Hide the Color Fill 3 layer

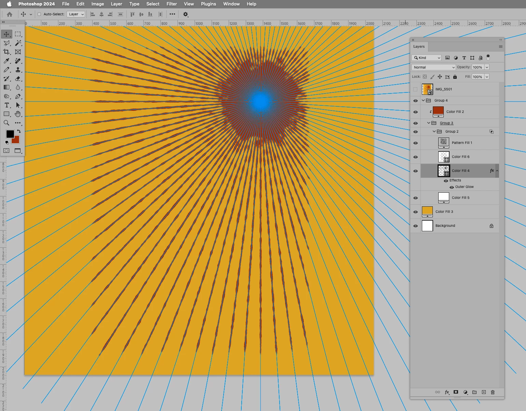pyautogui.click(x=415, y=212)
